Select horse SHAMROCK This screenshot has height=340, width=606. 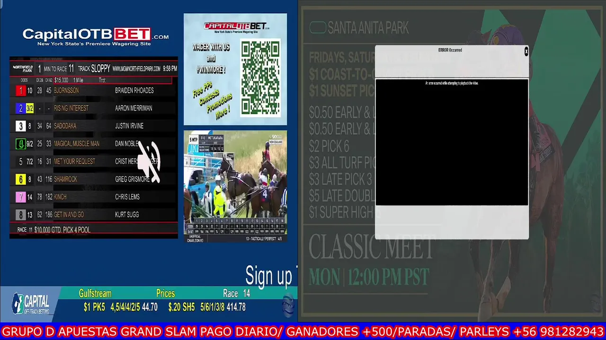click(x=65, y=179)
